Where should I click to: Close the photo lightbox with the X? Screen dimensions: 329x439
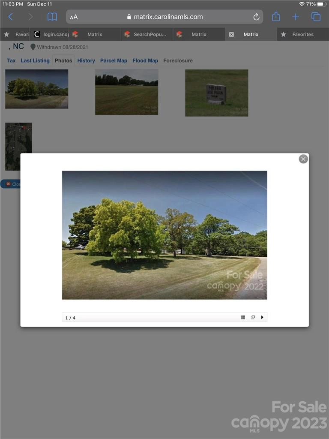[x=303, y=159]
